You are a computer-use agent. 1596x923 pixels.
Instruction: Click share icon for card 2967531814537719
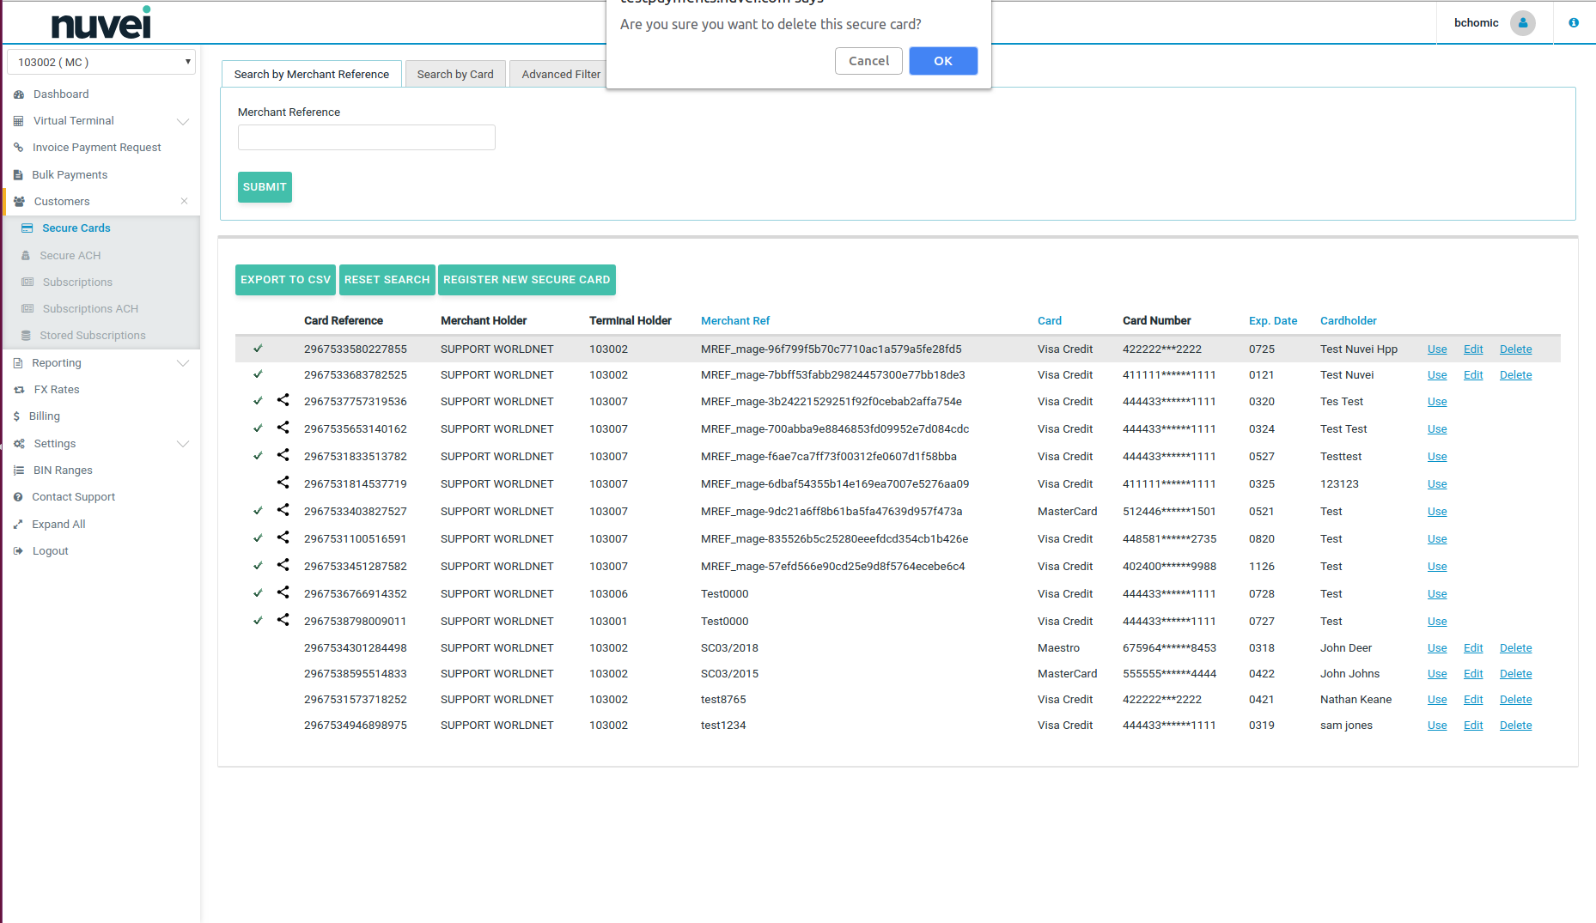tap(283, 483)
